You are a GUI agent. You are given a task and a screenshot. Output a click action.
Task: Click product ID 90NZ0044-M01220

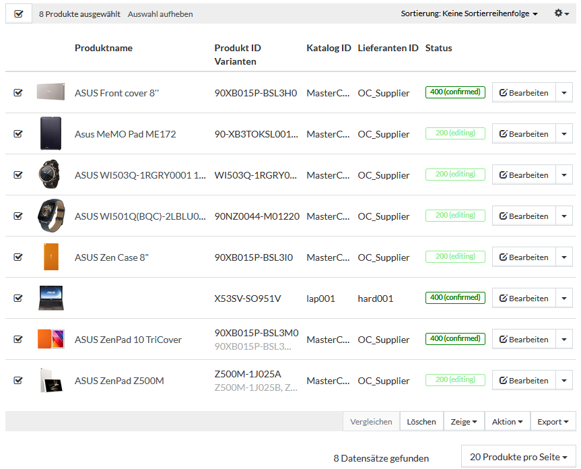(257, 216)
